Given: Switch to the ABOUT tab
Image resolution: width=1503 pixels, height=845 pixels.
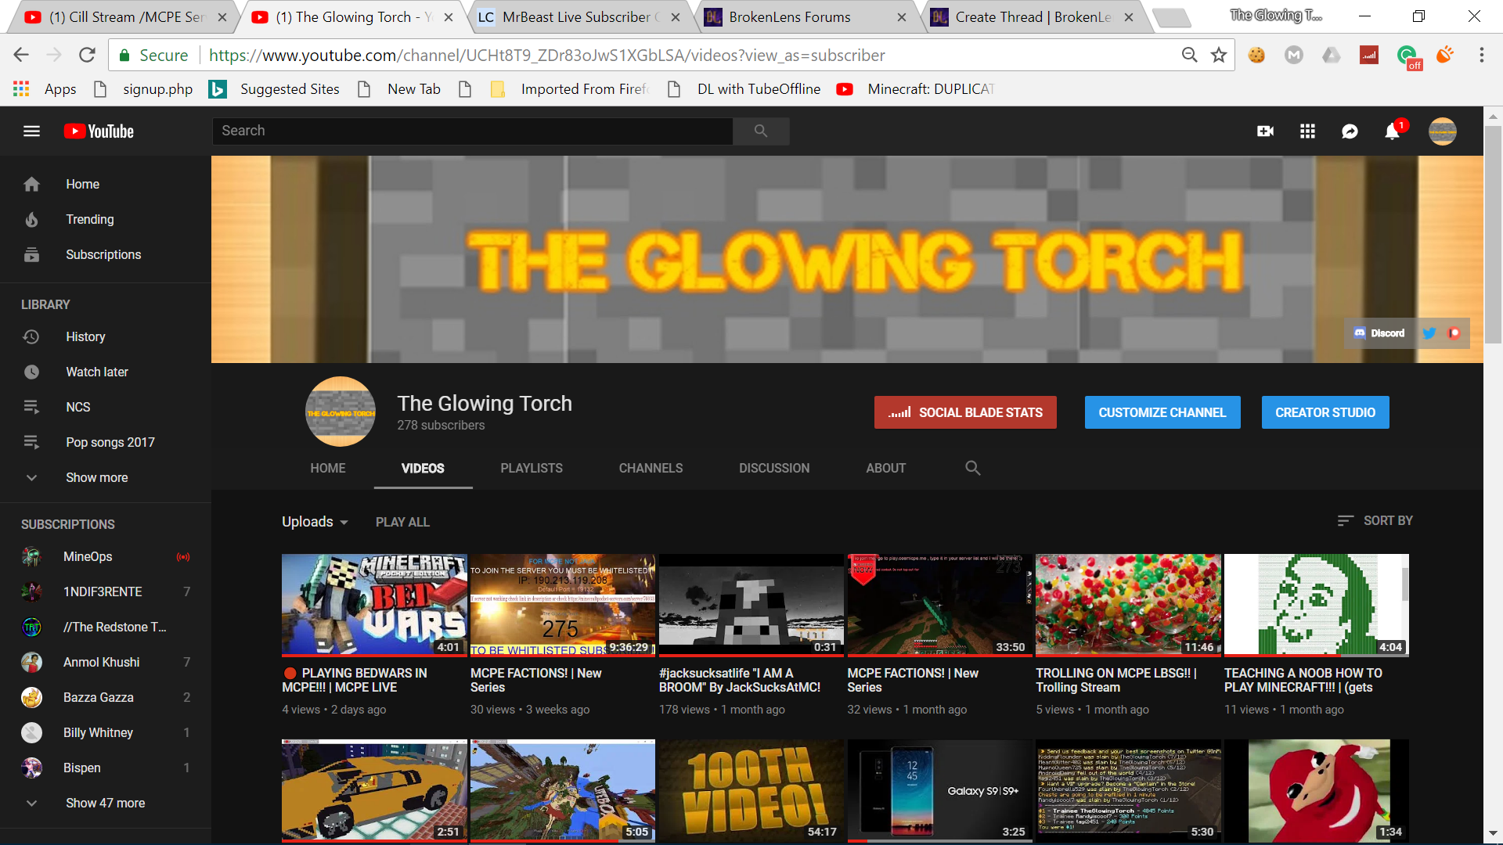Looking at the screenshot, I should tap(885, 468).
